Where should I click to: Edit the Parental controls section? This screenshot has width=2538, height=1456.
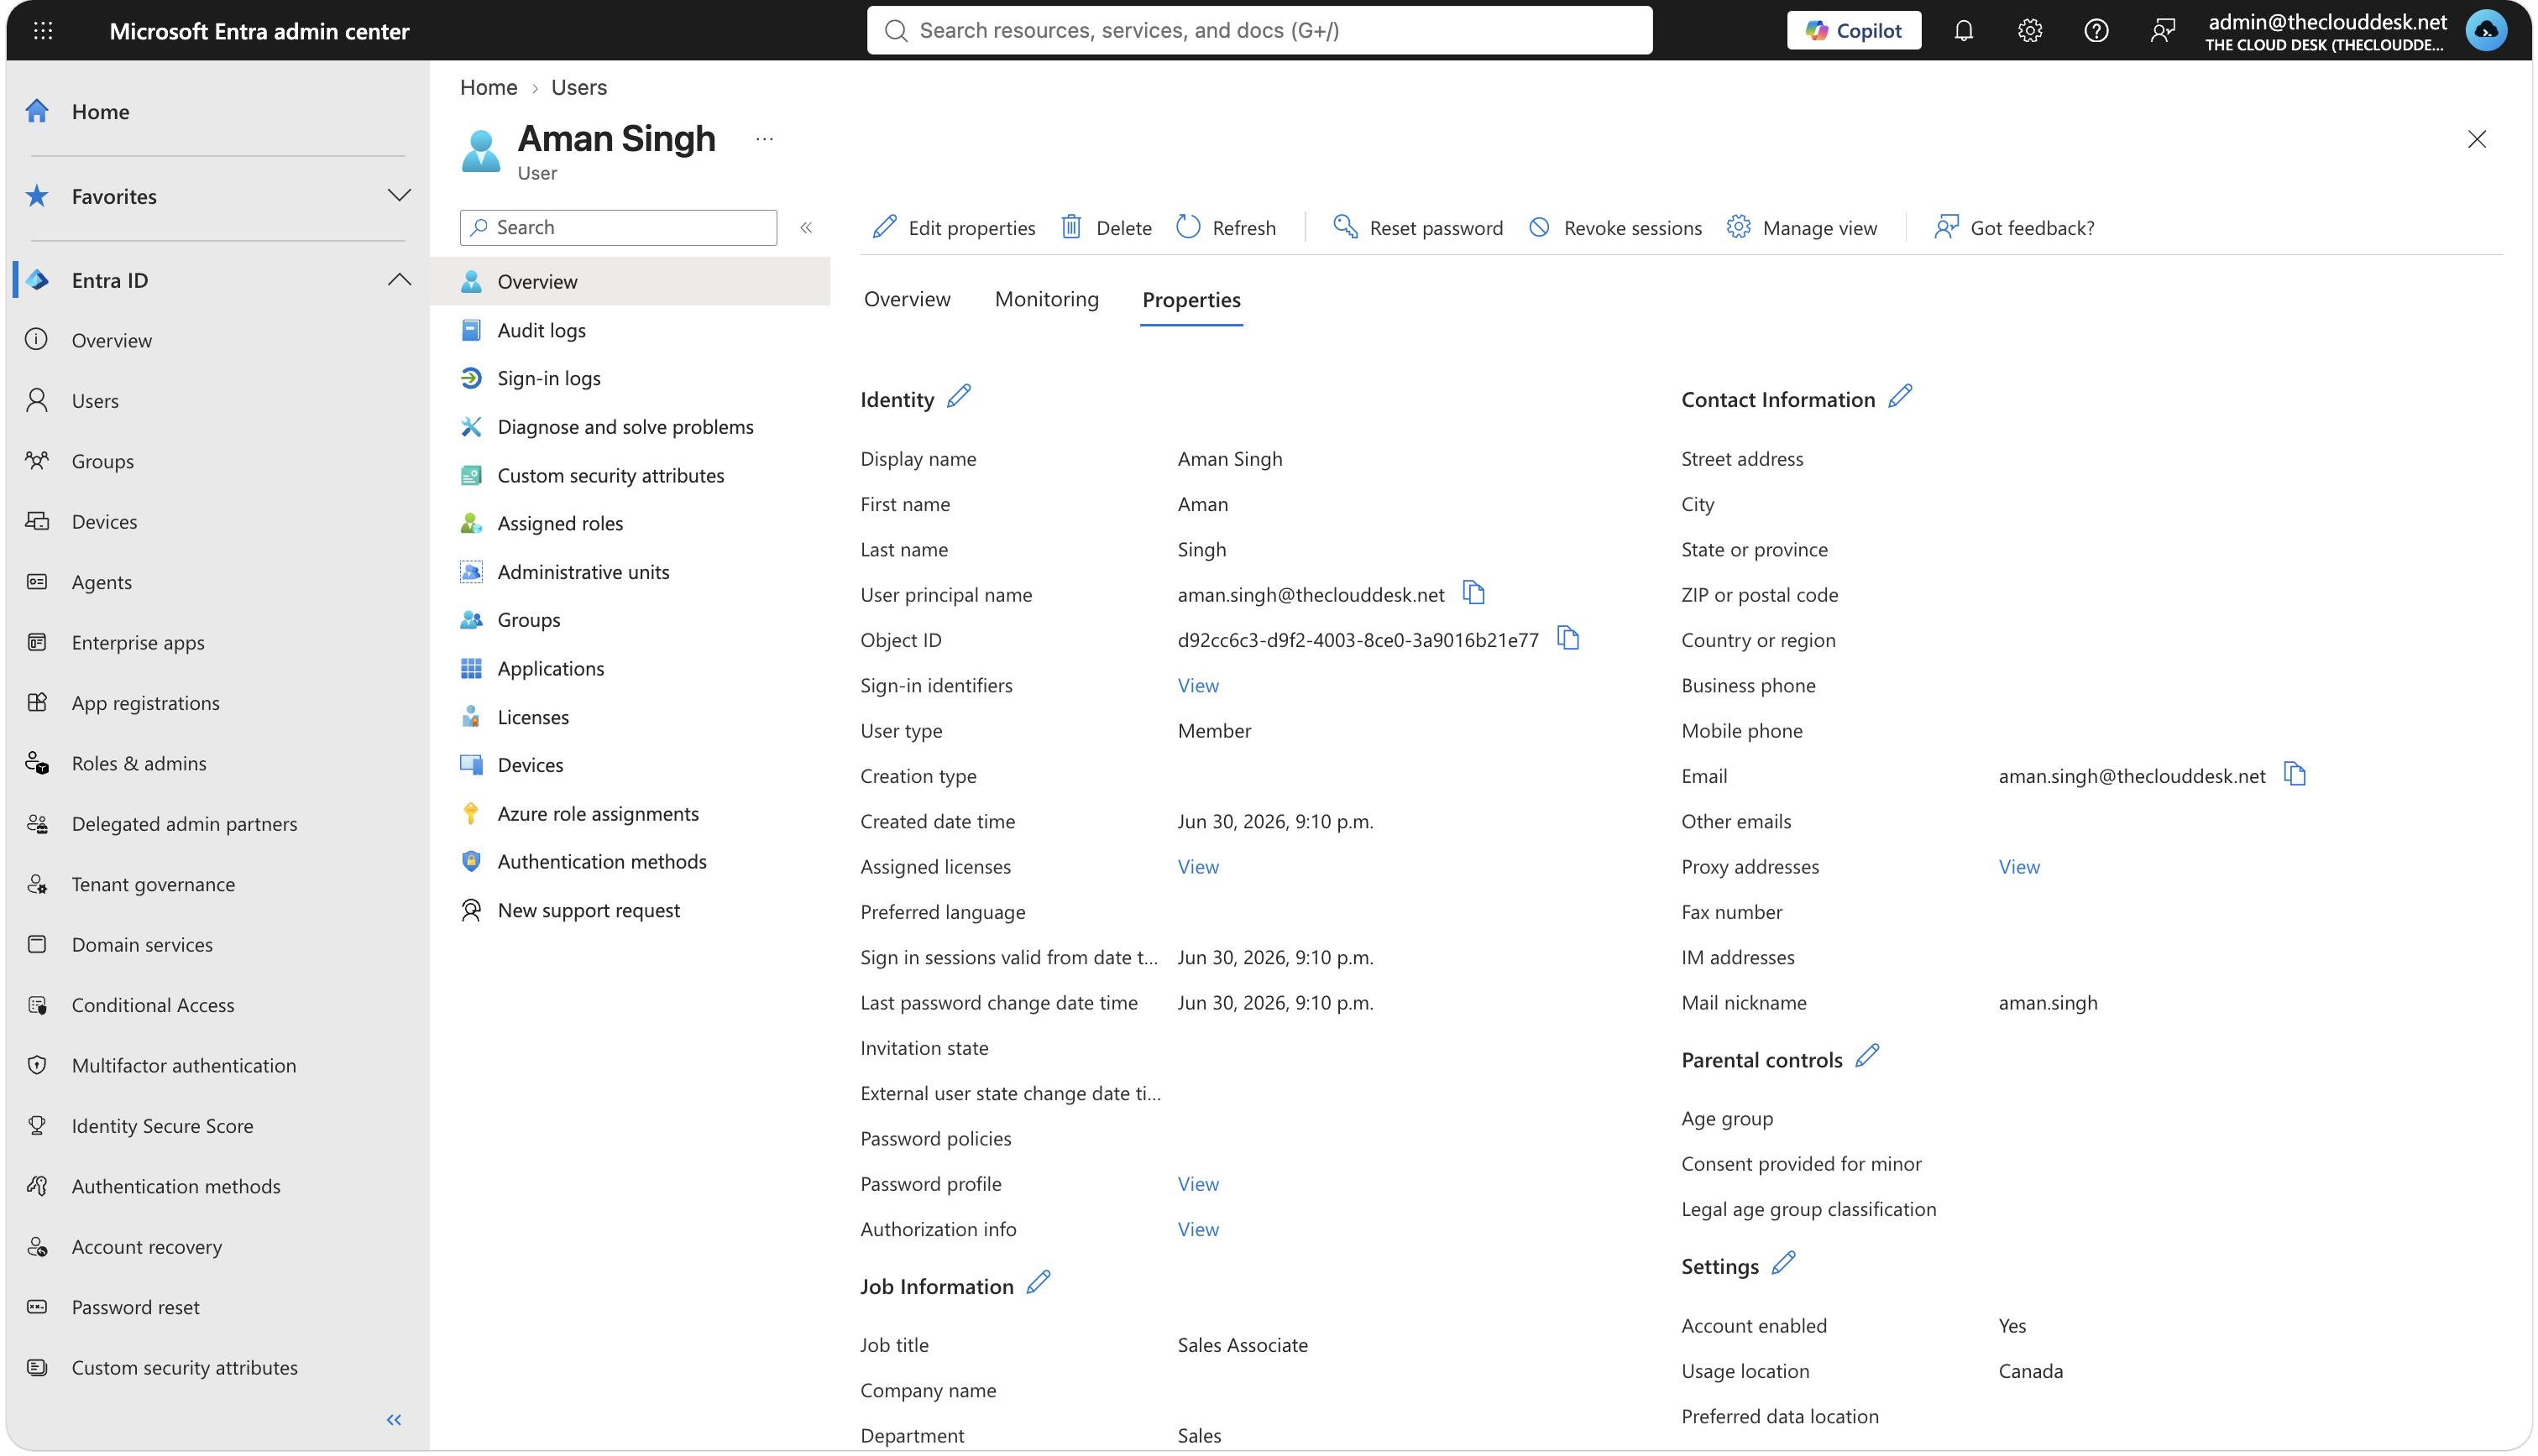click(x=1866, y=1057)
